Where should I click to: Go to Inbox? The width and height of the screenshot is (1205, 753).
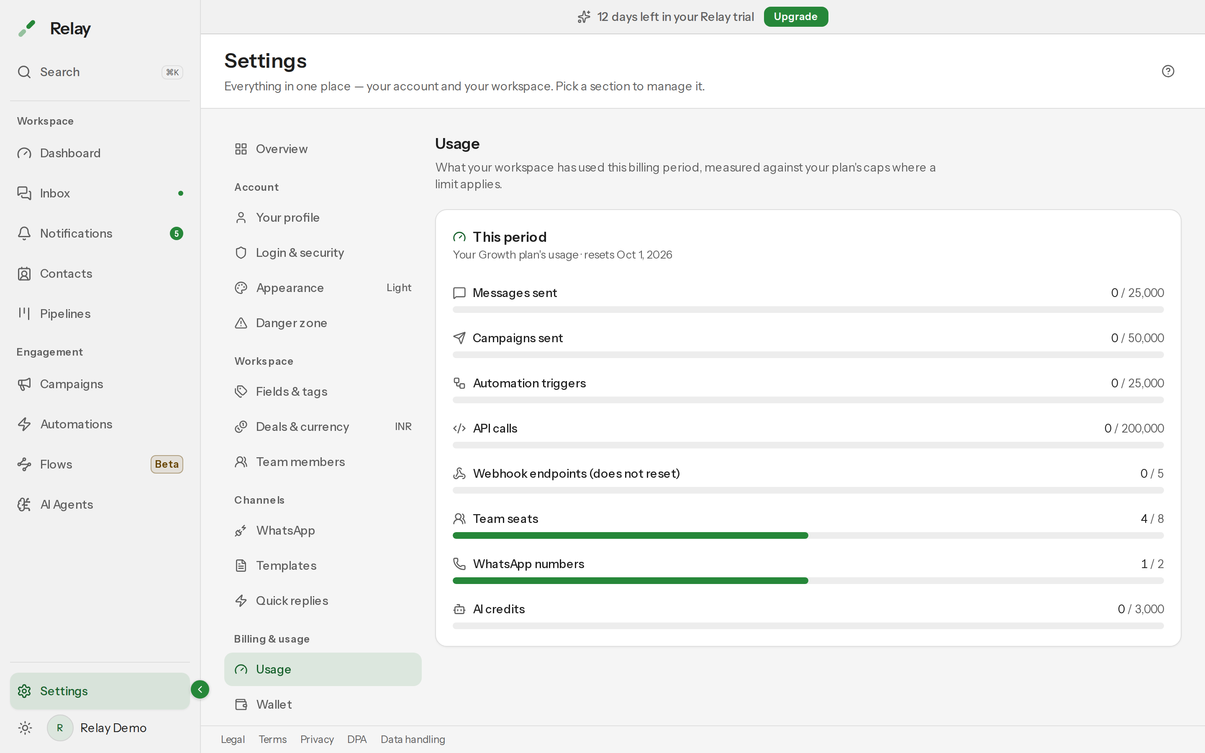tap(100, 193)
